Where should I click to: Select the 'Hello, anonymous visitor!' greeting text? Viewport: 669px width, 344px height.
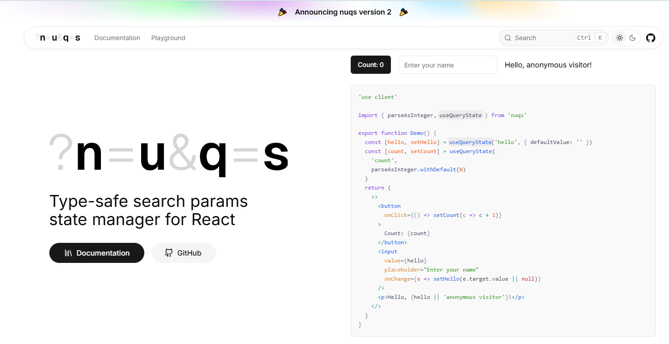click(548, 65)
